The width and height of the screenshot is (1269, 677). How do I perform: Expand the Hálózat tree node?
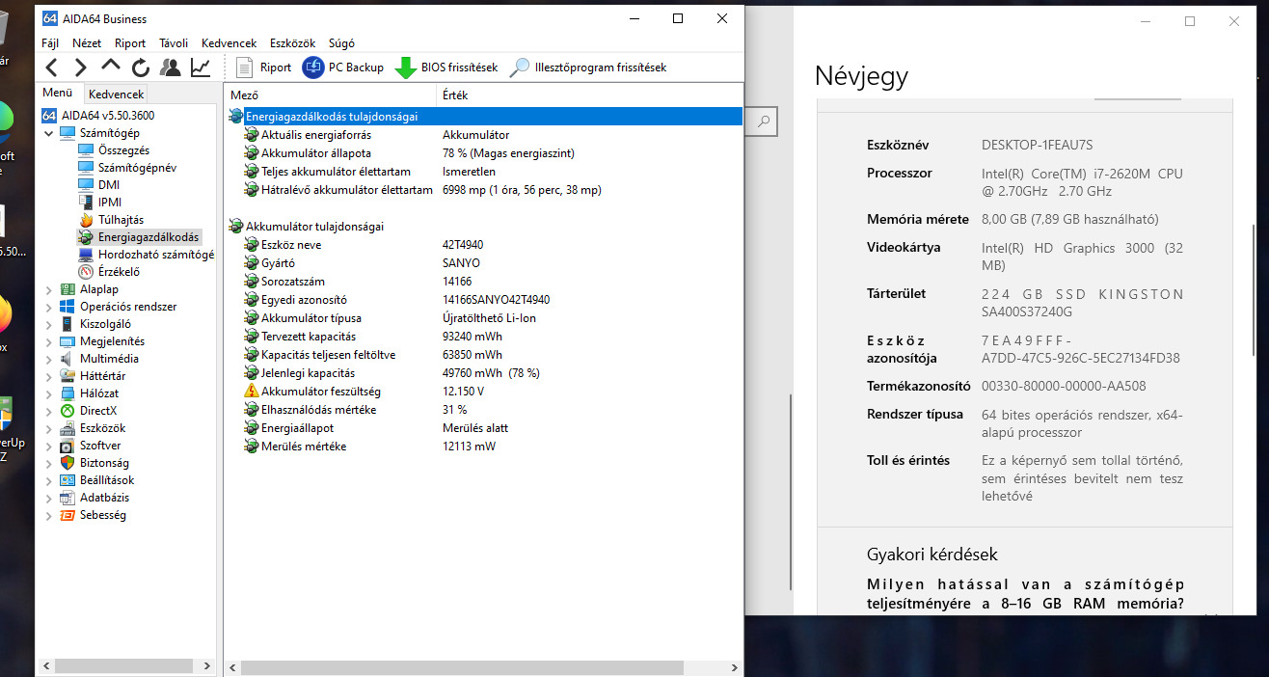click(49, 393)
